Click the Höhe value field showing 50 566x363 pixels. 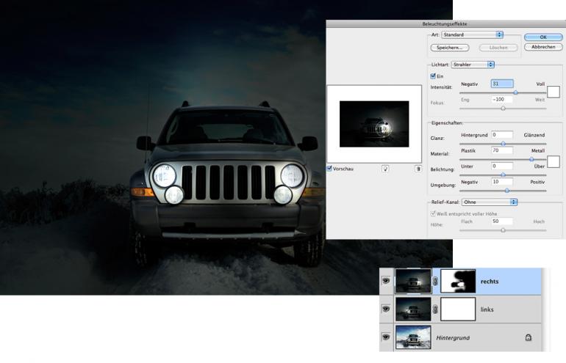click(x=502, y=221)
